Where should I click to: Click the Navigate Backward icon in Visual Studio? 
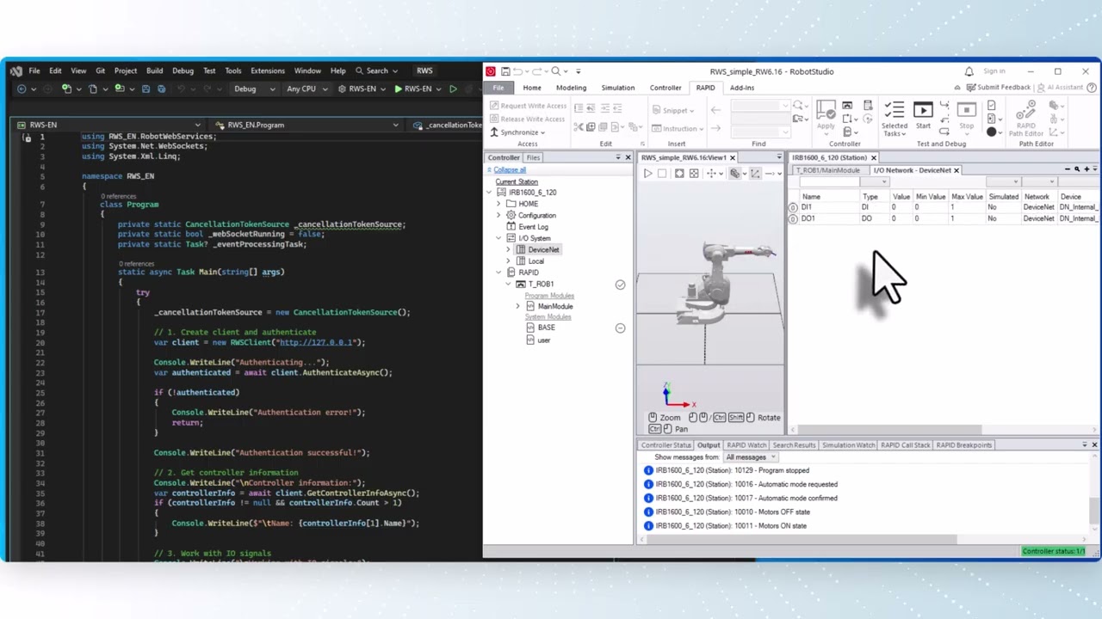click(23, 89)
